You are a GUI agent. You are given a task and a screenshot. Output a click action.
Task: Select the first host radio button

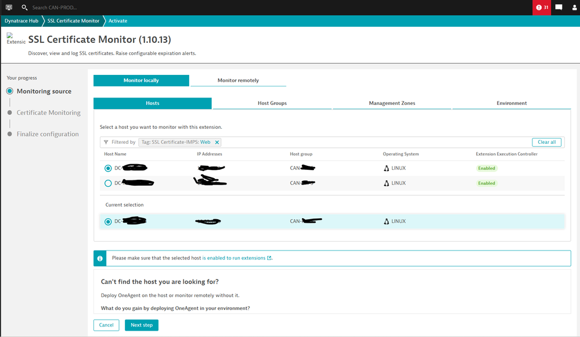[x=108, y=168]
